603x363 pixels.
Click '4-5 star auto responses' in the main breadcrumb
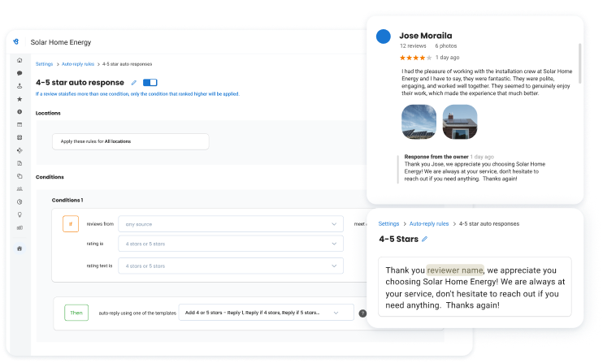tap(128, 64)
